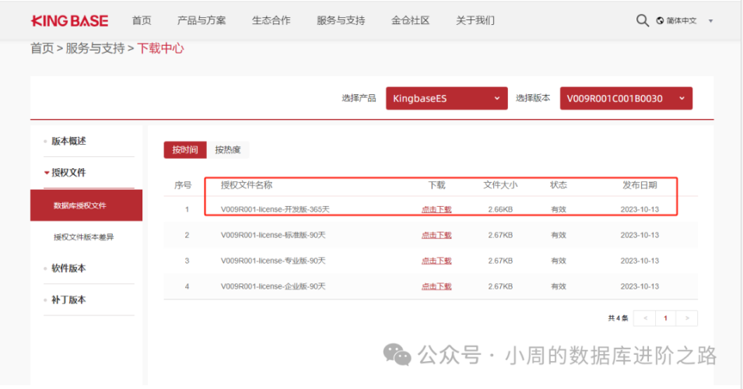
Task: Go to next page arrow in pagination
Action: click(687, 318)
